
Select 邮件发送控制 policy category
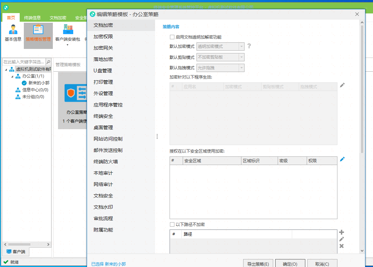[121, 150]
